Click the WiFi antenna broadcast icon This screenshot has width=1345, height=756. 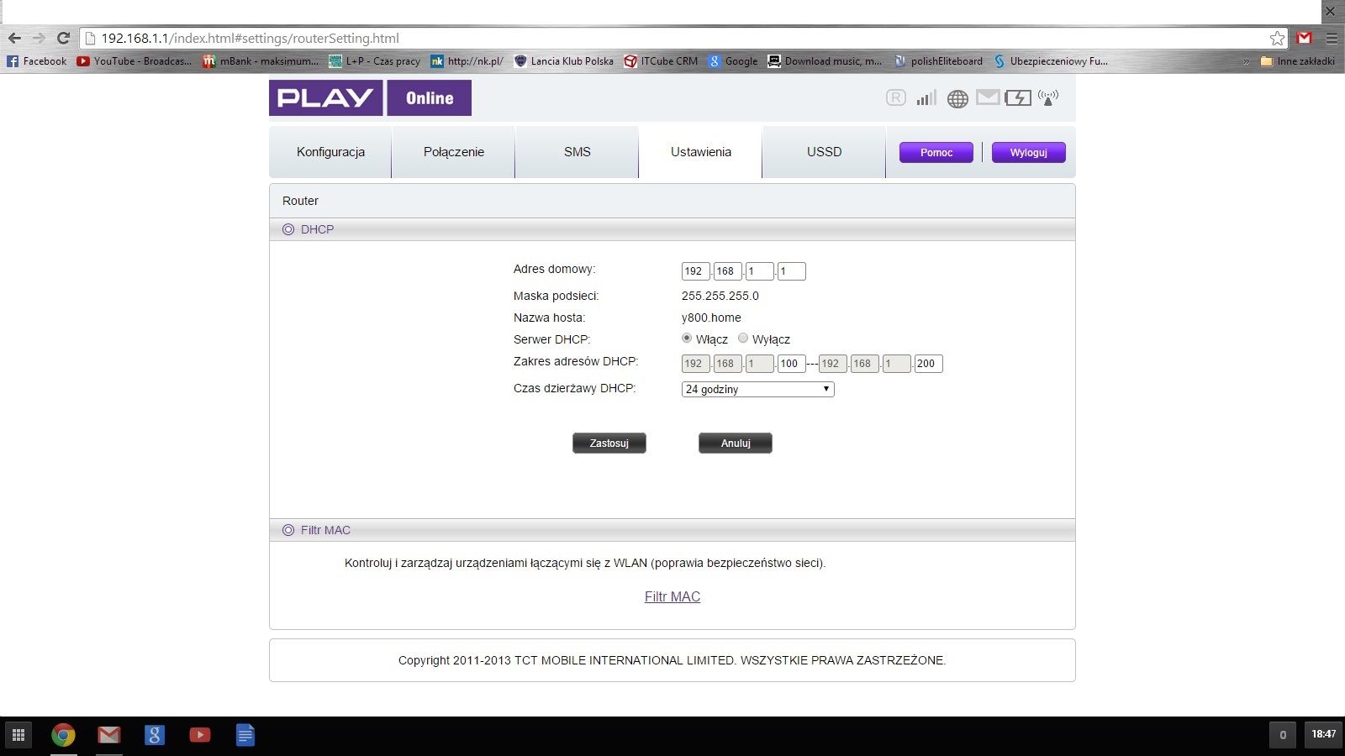(1048, 97)
